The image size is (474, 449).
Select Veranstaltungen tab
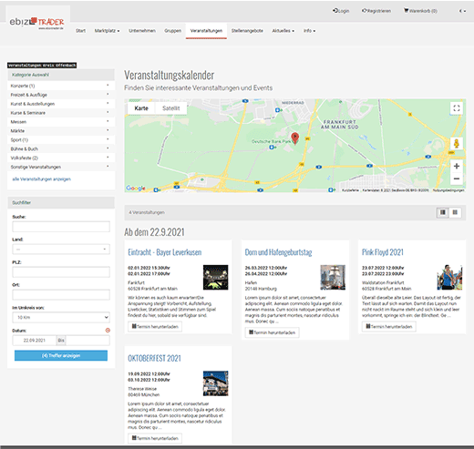tap(206, 31)
